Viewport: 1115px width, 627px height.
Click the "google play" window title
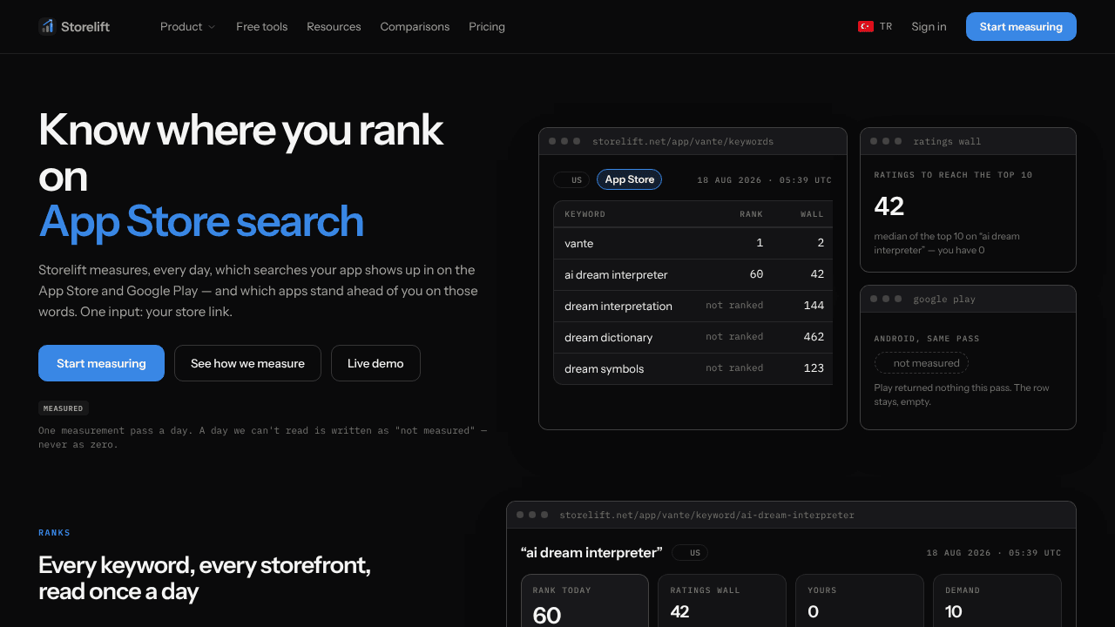click(944, 299)
